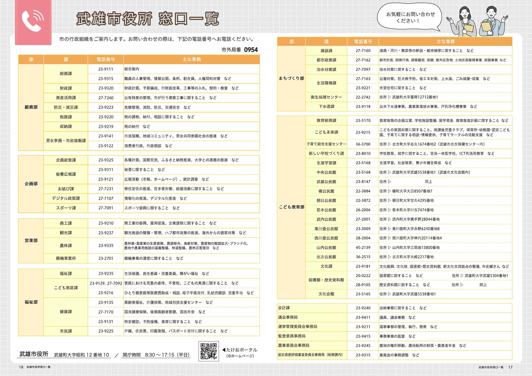Select the 会計課 row label
This screenshot has height=376, width=532.
312,308
